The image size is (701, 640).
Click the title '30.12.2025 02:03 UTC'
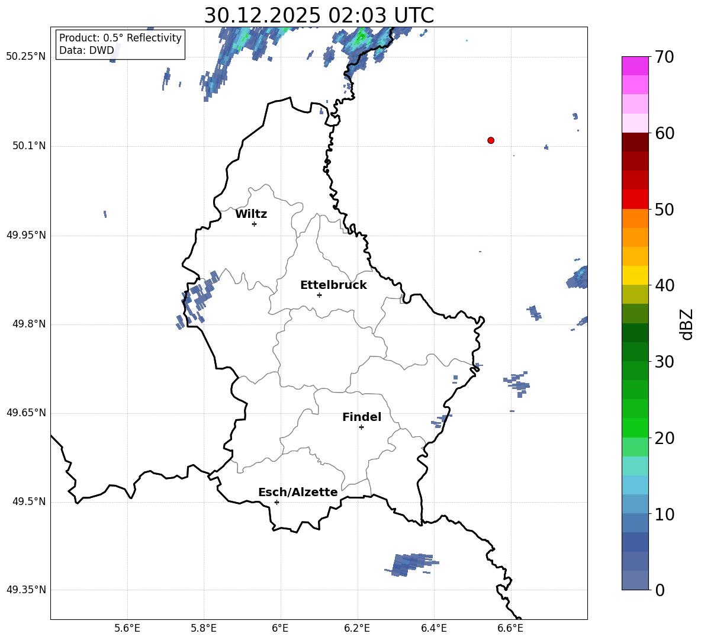coord(319,15)
